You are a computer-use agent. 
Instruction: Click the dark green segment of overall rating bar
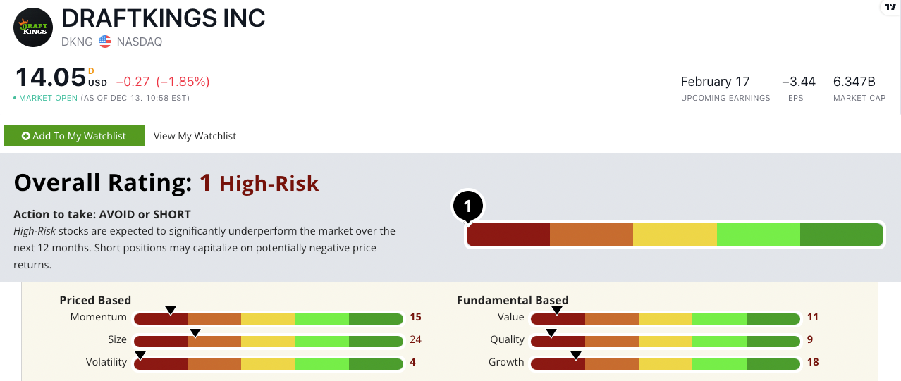[841, 235]
